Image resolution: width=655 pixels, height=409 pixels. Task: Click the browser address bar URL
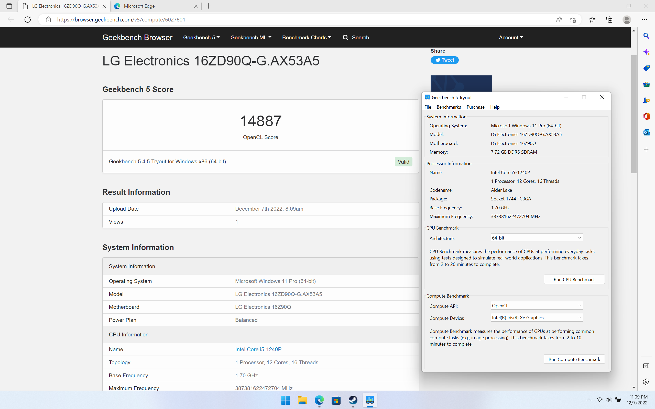tap(121, 19)
